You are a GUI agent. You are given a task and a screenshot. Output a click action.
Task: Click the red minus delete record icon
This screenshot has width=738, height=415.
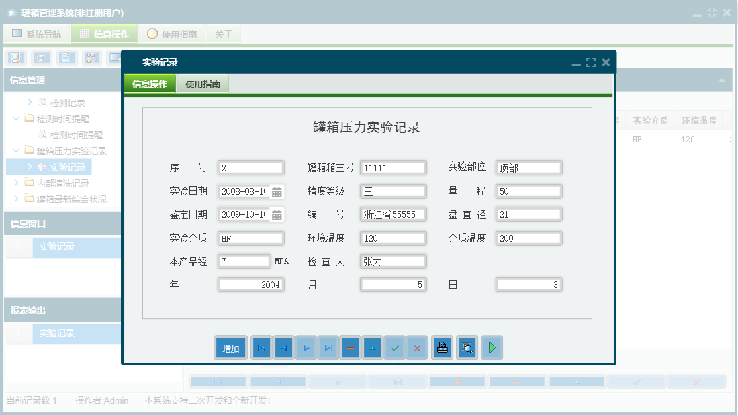click(350, 347)
